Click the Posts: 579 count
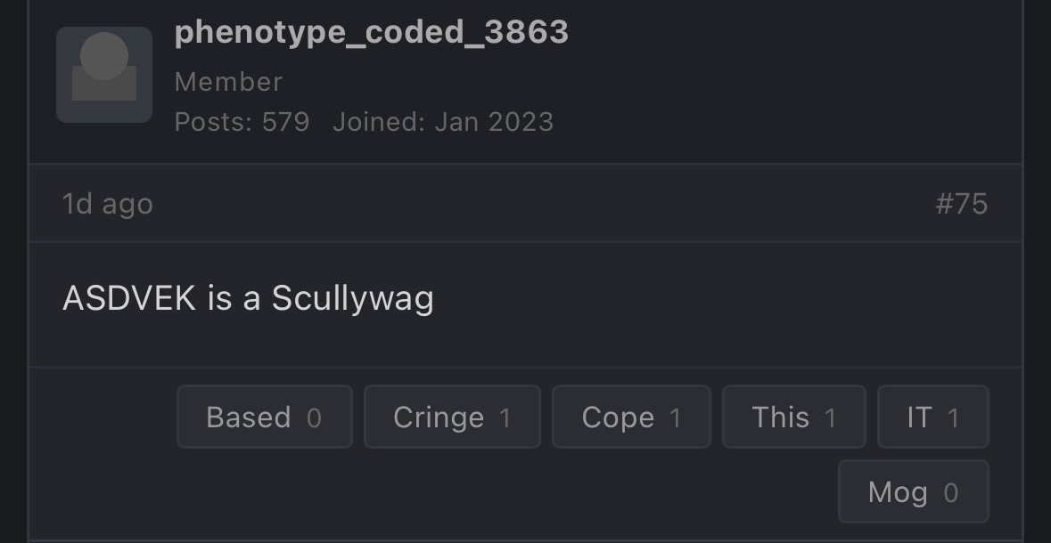Screen dimensions: 1051x543 (242, 122)
